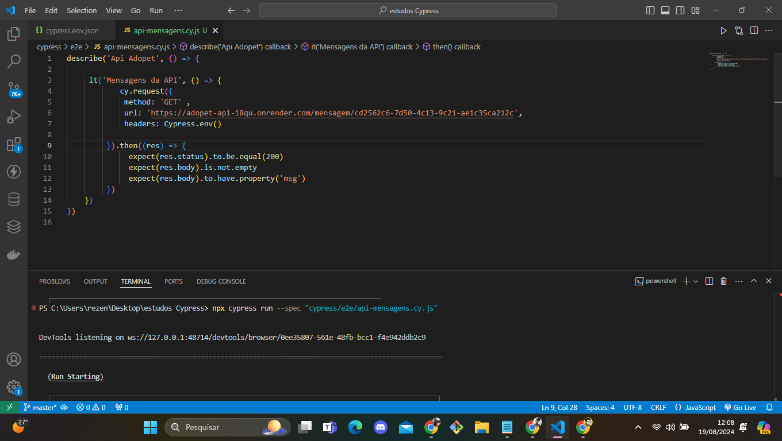This screenshot has height=441, width=782.
Task: Open the new terminal launch profile dropdown
Action: [696, 281]
